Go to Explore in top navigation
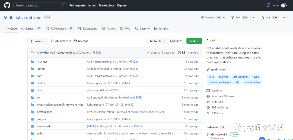This screenshot has height=140, width=293. 122,5
